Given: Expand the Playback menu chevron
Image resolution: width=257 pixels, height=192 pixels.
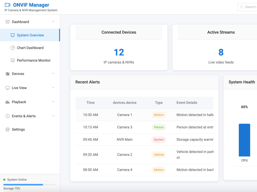Looking at the screenshot, I should [x=53, y=102].
